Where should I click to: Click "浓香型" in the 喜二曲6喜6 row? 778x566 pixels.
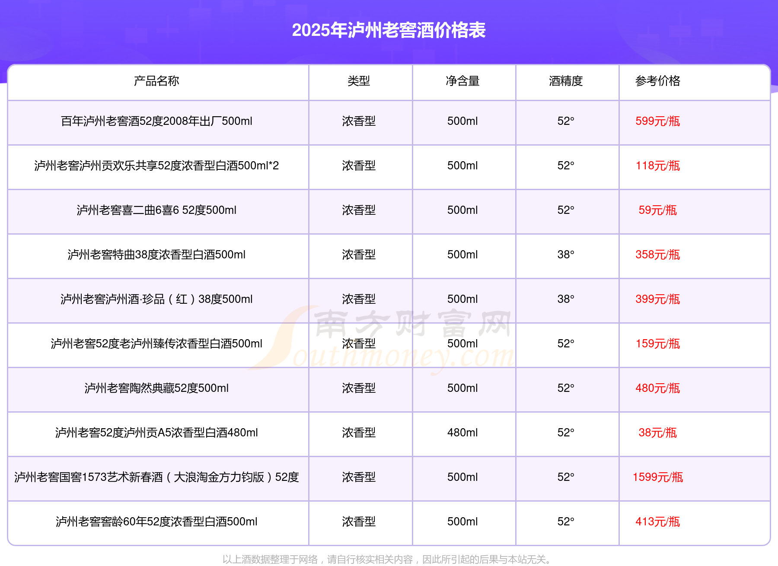[x=359, y=210]
